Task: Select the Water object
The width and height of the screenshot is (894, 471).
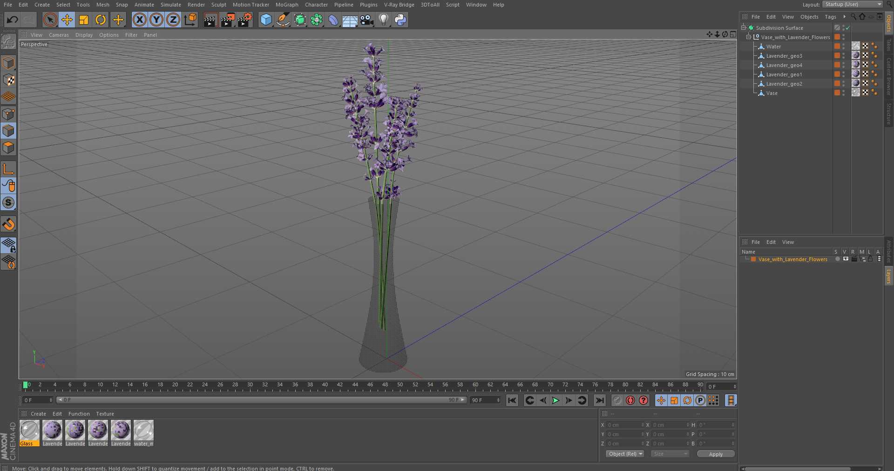Action: tap(773, 47)
